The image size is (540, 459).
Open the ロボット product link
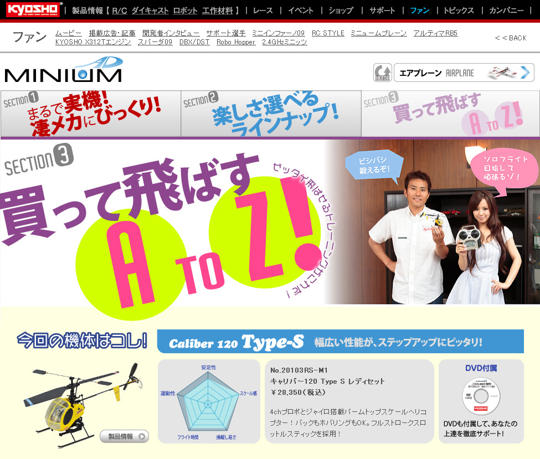[x=186, y=11]
